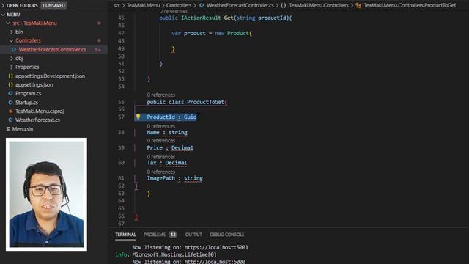Click the 1 UNSAVED badge in Open Editors
The width and height of the screenshot is (469, 264).
[53, 5]
